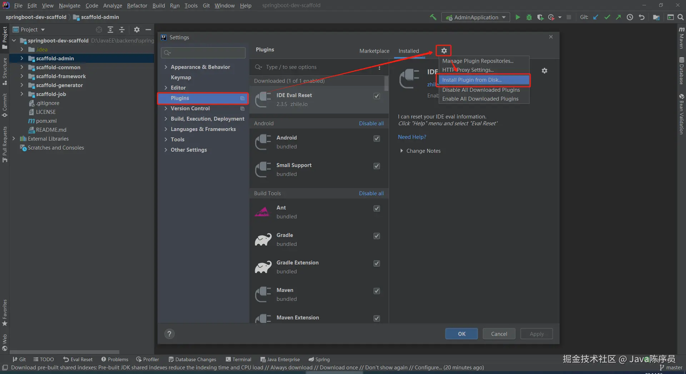Expand Other Settings node
The image size is (686, 374).
166,150
